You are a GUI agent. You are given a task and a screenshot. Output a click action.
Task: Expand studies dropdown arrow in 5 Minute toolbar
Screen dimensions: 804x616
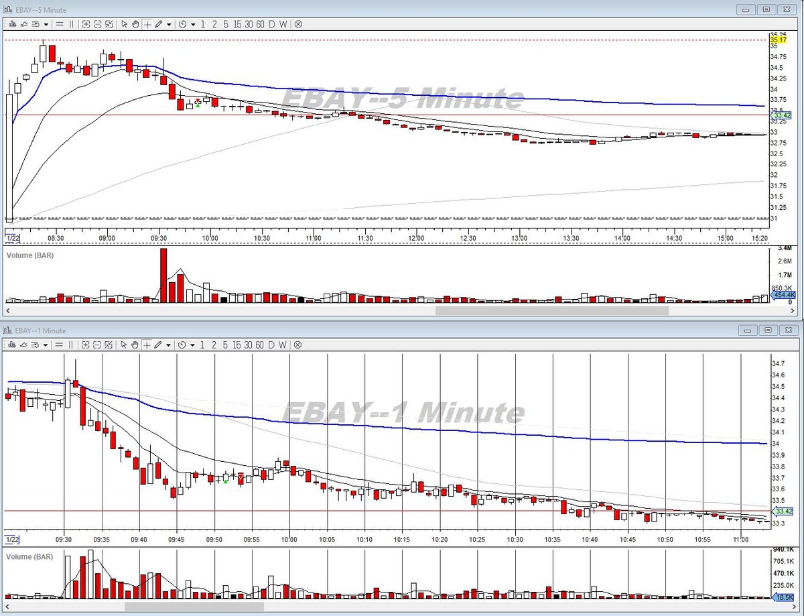point(46,24)
